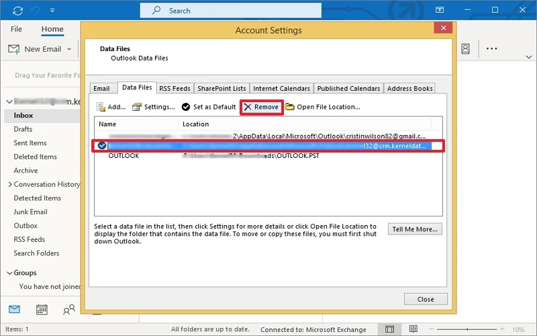This screenshot has height=336, width=537.
Task: Click Set as Default for data file
Action: click(209, 107)
